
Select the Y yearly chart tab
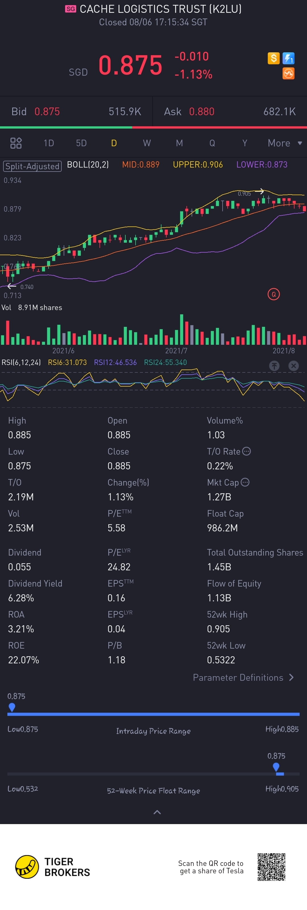[244, 143]
